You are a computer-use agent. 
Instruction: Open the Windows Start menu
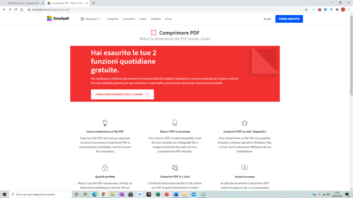(4, 195)
